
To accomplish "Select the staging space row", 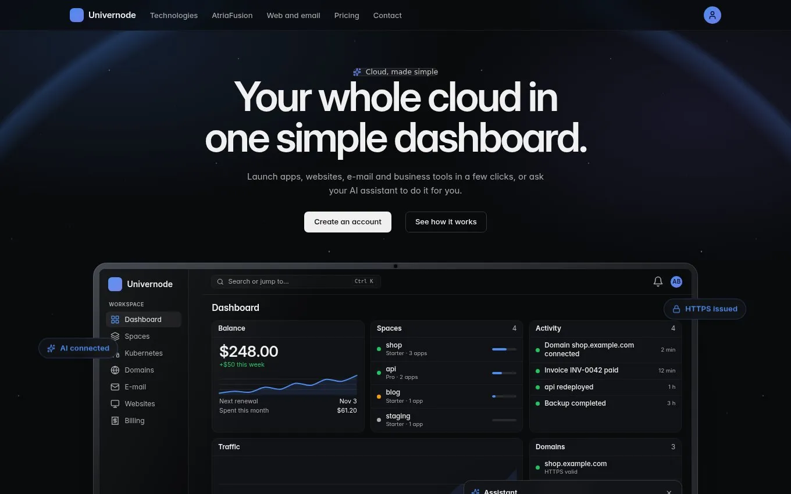I will coord(447,420).
